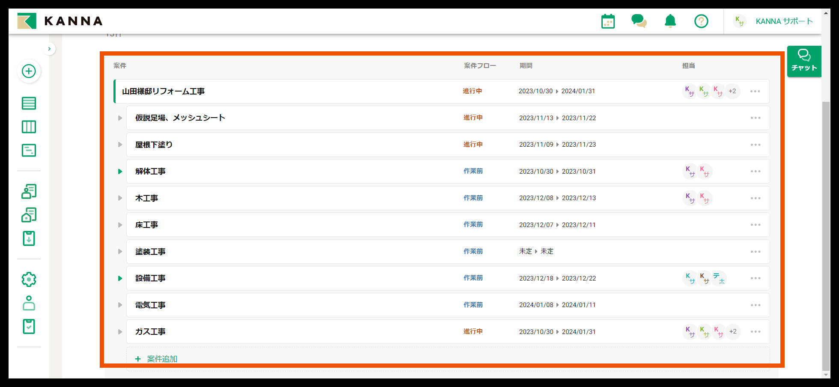Open more options menu for ガス工事
The width and height of the screenshot is (839, 387).
756,332
